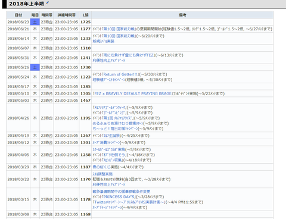The image size is (286, 219).
Task: Open the 新規スペル実装 link
Action: (104, 41)
